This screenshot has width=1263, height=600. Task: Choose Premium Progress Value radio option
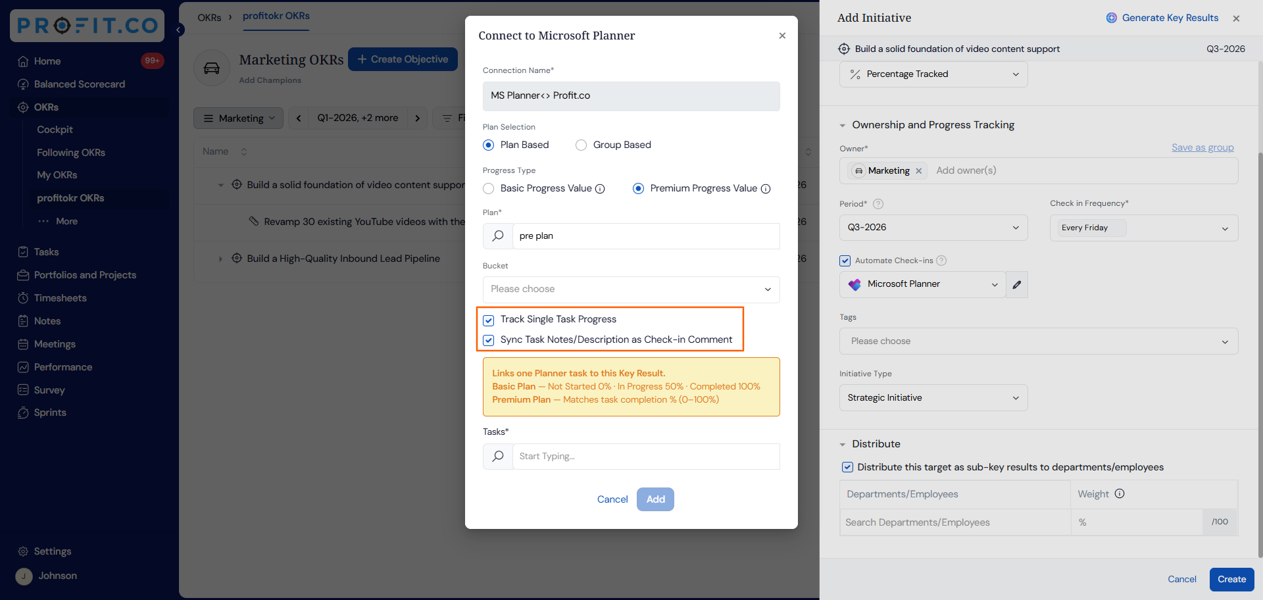[639, 189]
